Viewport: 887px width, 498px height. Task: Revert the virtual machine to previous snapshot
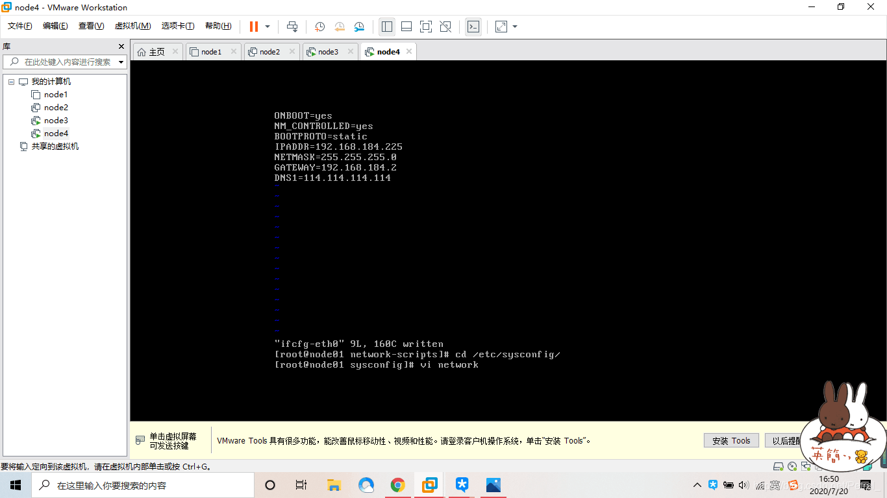340,27
